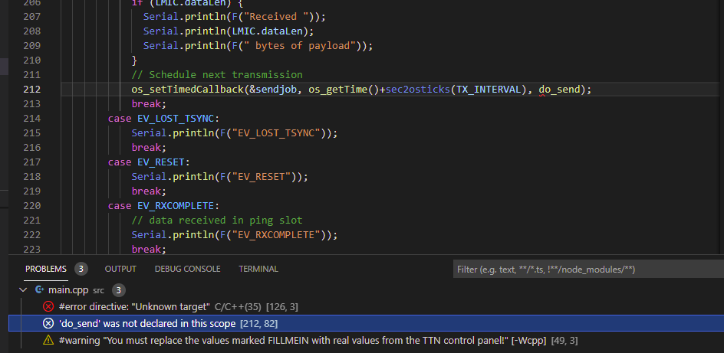724x353 pixels.
Task: Switch to the Output tab
Action: point(120,269)
